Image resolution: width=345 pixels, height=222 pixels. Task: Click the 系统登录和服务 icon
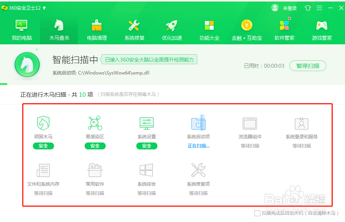[301, 123]
